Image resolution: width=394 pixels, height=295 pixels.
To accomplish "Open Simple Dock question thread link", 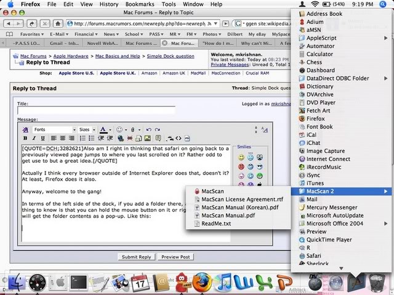I will [x=171, y=56].
